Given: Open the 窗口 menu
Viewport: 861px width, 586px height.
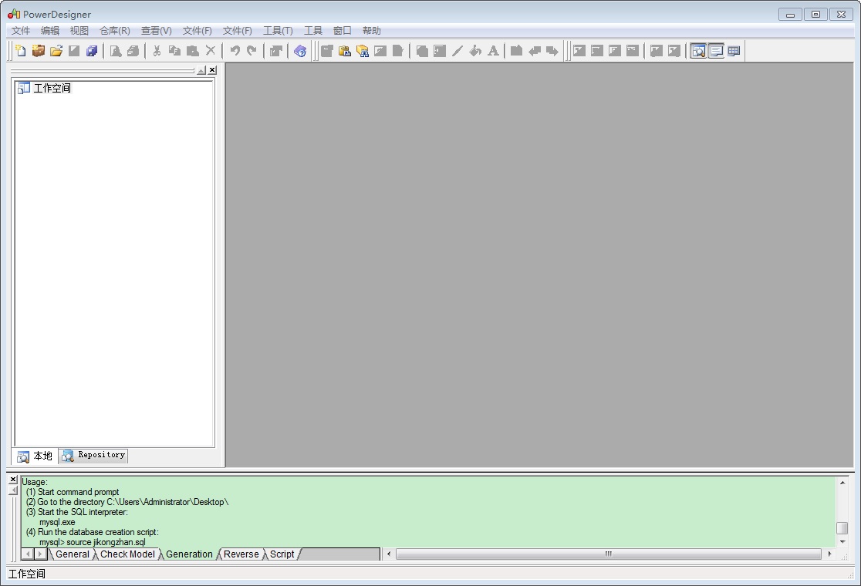Looking at the screenshot, I should point(342,31).
